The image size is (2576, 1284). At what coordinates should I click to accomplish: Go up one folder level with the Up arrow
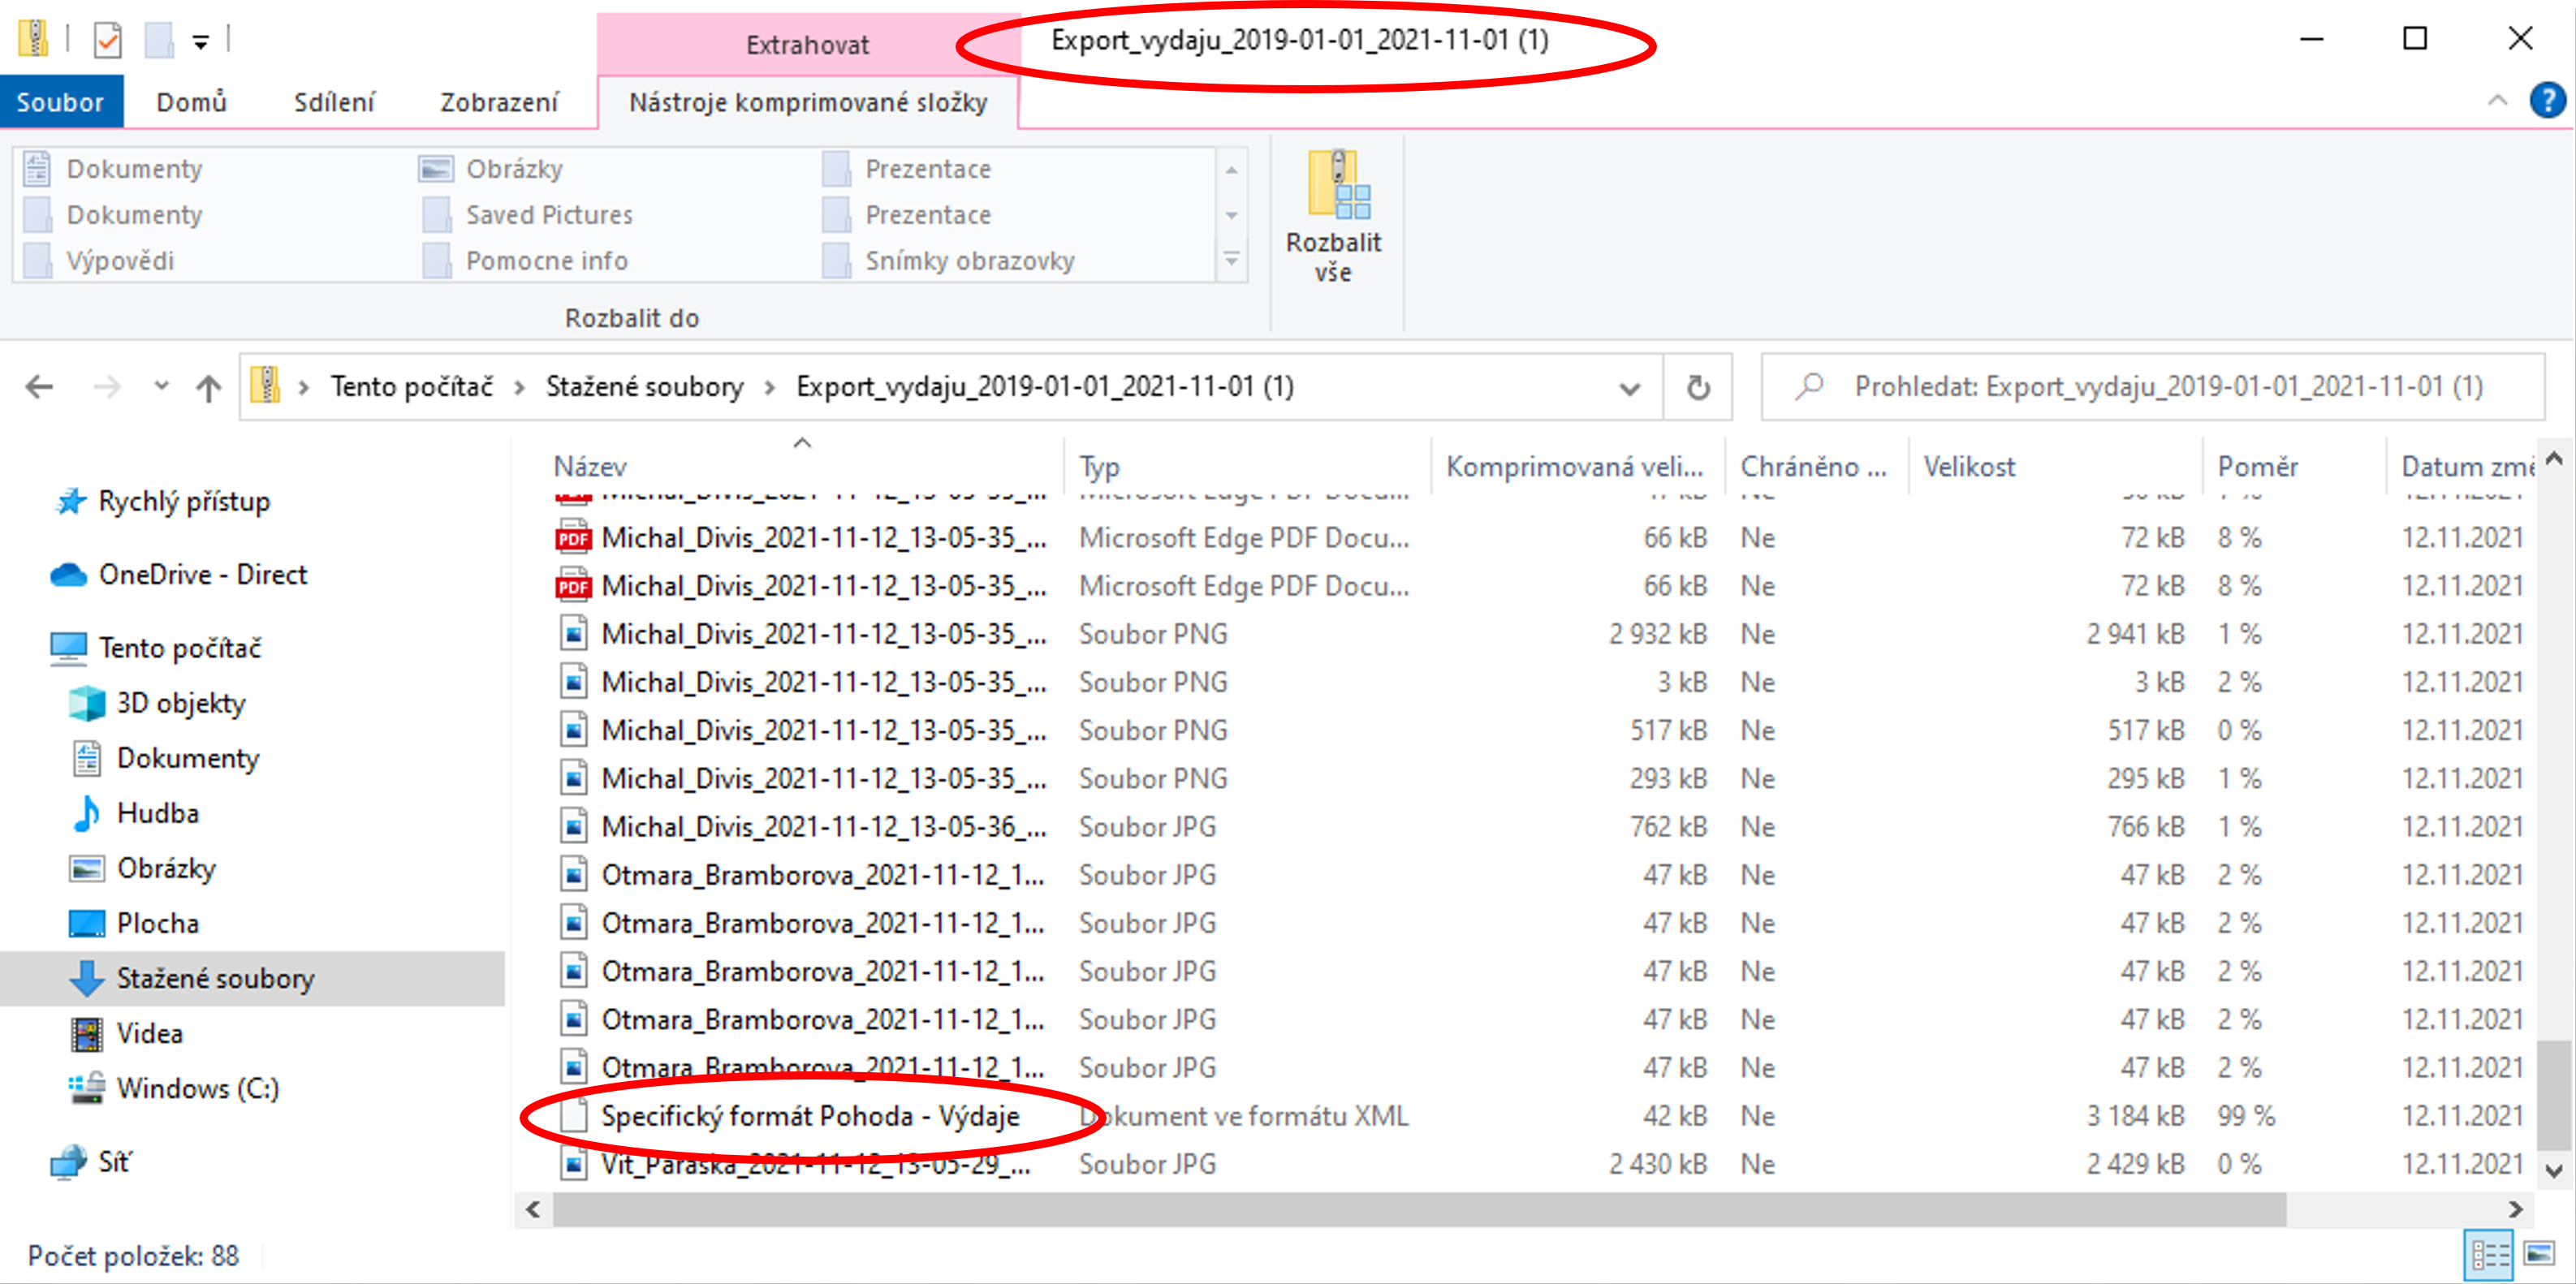tap(208, 387)
